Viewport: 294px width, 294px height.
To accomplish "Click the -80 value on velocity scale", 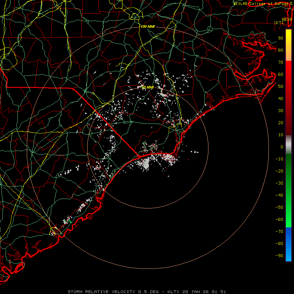I will [279, 244].
